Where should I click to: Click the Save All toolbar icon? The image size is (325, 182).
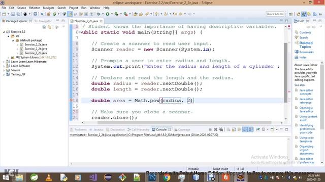click(18, 14)
